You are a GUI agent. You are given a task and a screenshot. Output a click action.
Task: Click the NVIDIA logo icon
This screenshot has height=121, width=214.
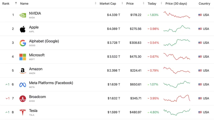[23, 15]
